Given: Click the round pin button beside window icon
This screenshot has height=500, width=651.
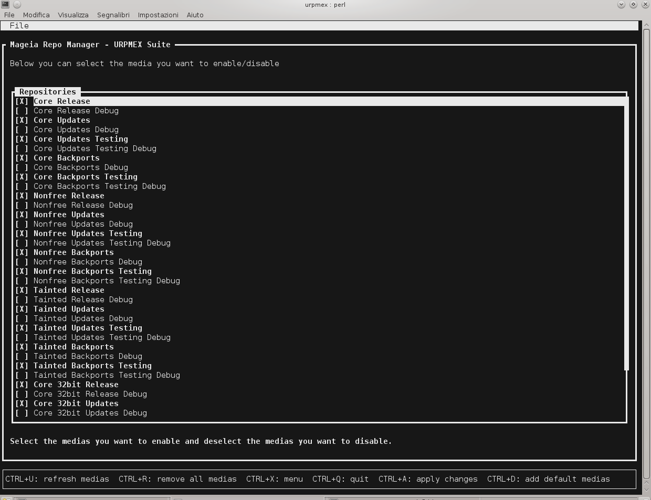Looking at the screenshot, I should [17, 4].
